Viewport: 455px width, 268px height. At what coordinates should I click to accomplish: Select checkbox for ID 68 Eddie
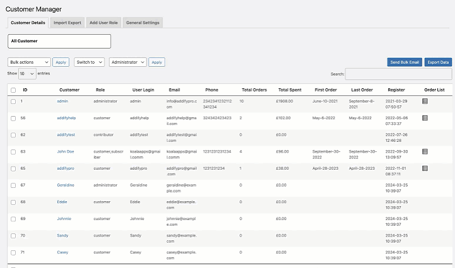coord(13,202)
